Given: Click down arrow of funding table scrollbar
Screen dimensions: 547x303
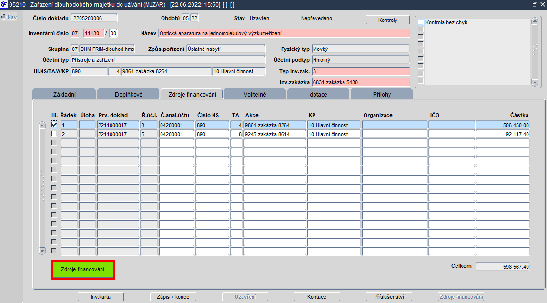Looking at the screenshot, I should click(x=42, y=251).
